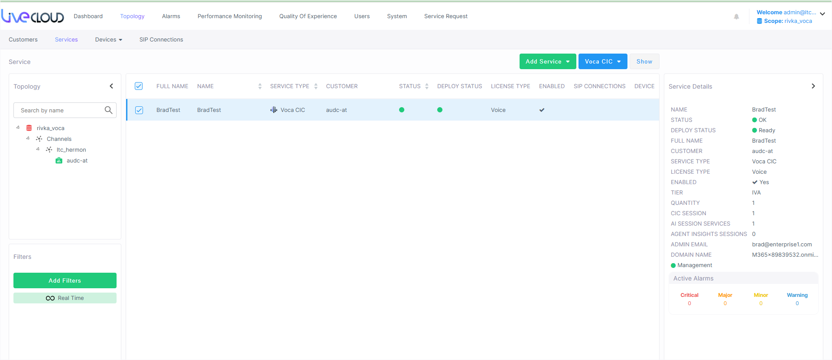Open the Voca CIC dropdown button
The height and width of the screenshot is (360, 832).
pyautogui.click(x=602, y=61)
